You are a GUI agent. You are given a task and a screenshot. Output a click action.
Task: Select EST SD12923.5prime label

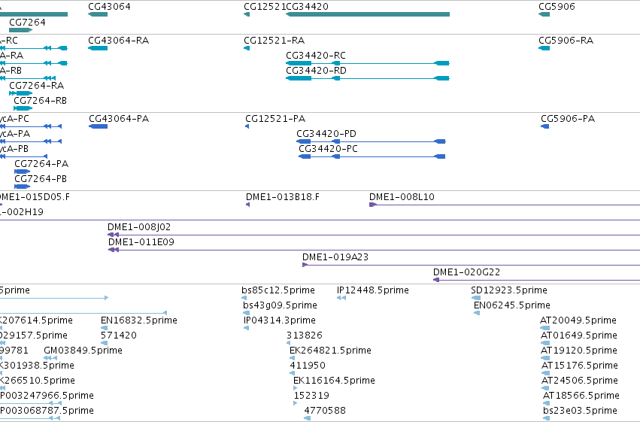(509, 290)
